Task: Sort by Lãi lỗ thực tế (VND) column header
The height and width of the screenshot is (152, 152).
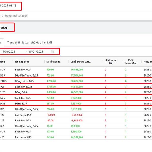Action: (81, 62)
